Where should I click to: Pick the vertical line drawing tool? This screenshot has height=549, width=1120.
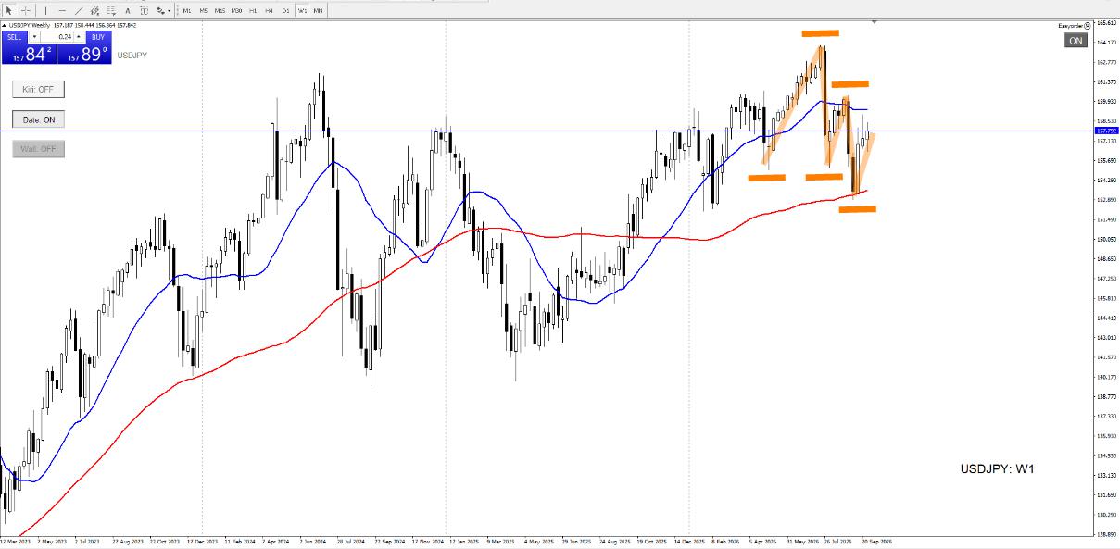pos(45,10)
